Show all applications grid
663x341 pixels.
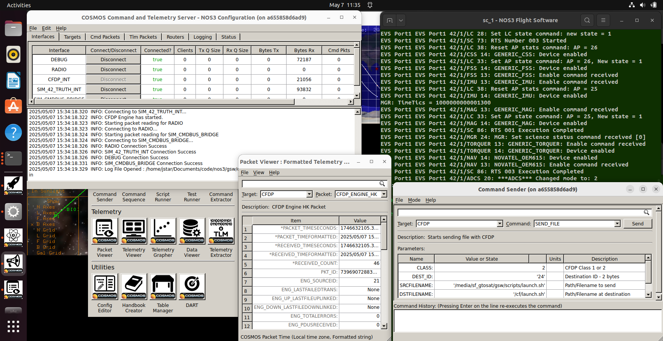point(13,326)
